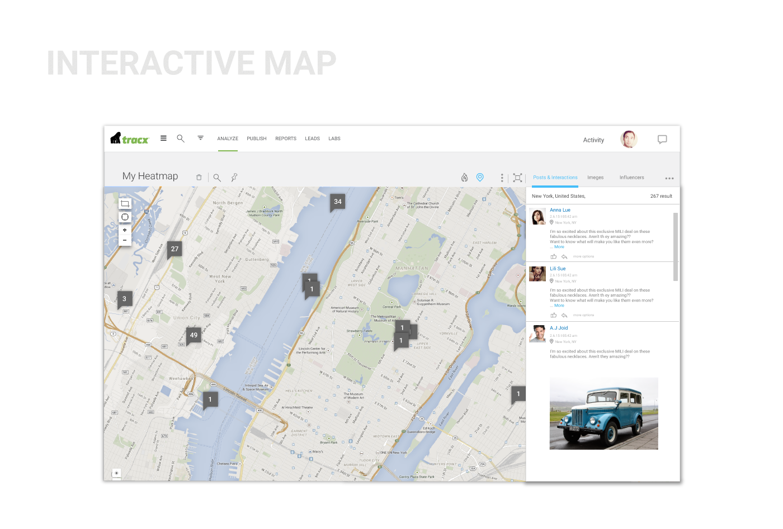The image size is (783, 529).
Task: Like Anna Lue's post
Action: 554,256
